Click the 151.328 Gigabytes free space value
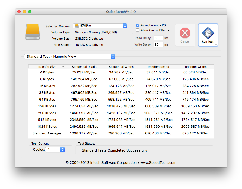Image resolution: width=242 pixels, height=189 pixels. 89,45
